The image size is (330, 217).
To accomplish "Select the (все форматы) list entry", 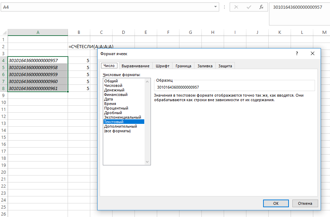I will tap(124, 131).
